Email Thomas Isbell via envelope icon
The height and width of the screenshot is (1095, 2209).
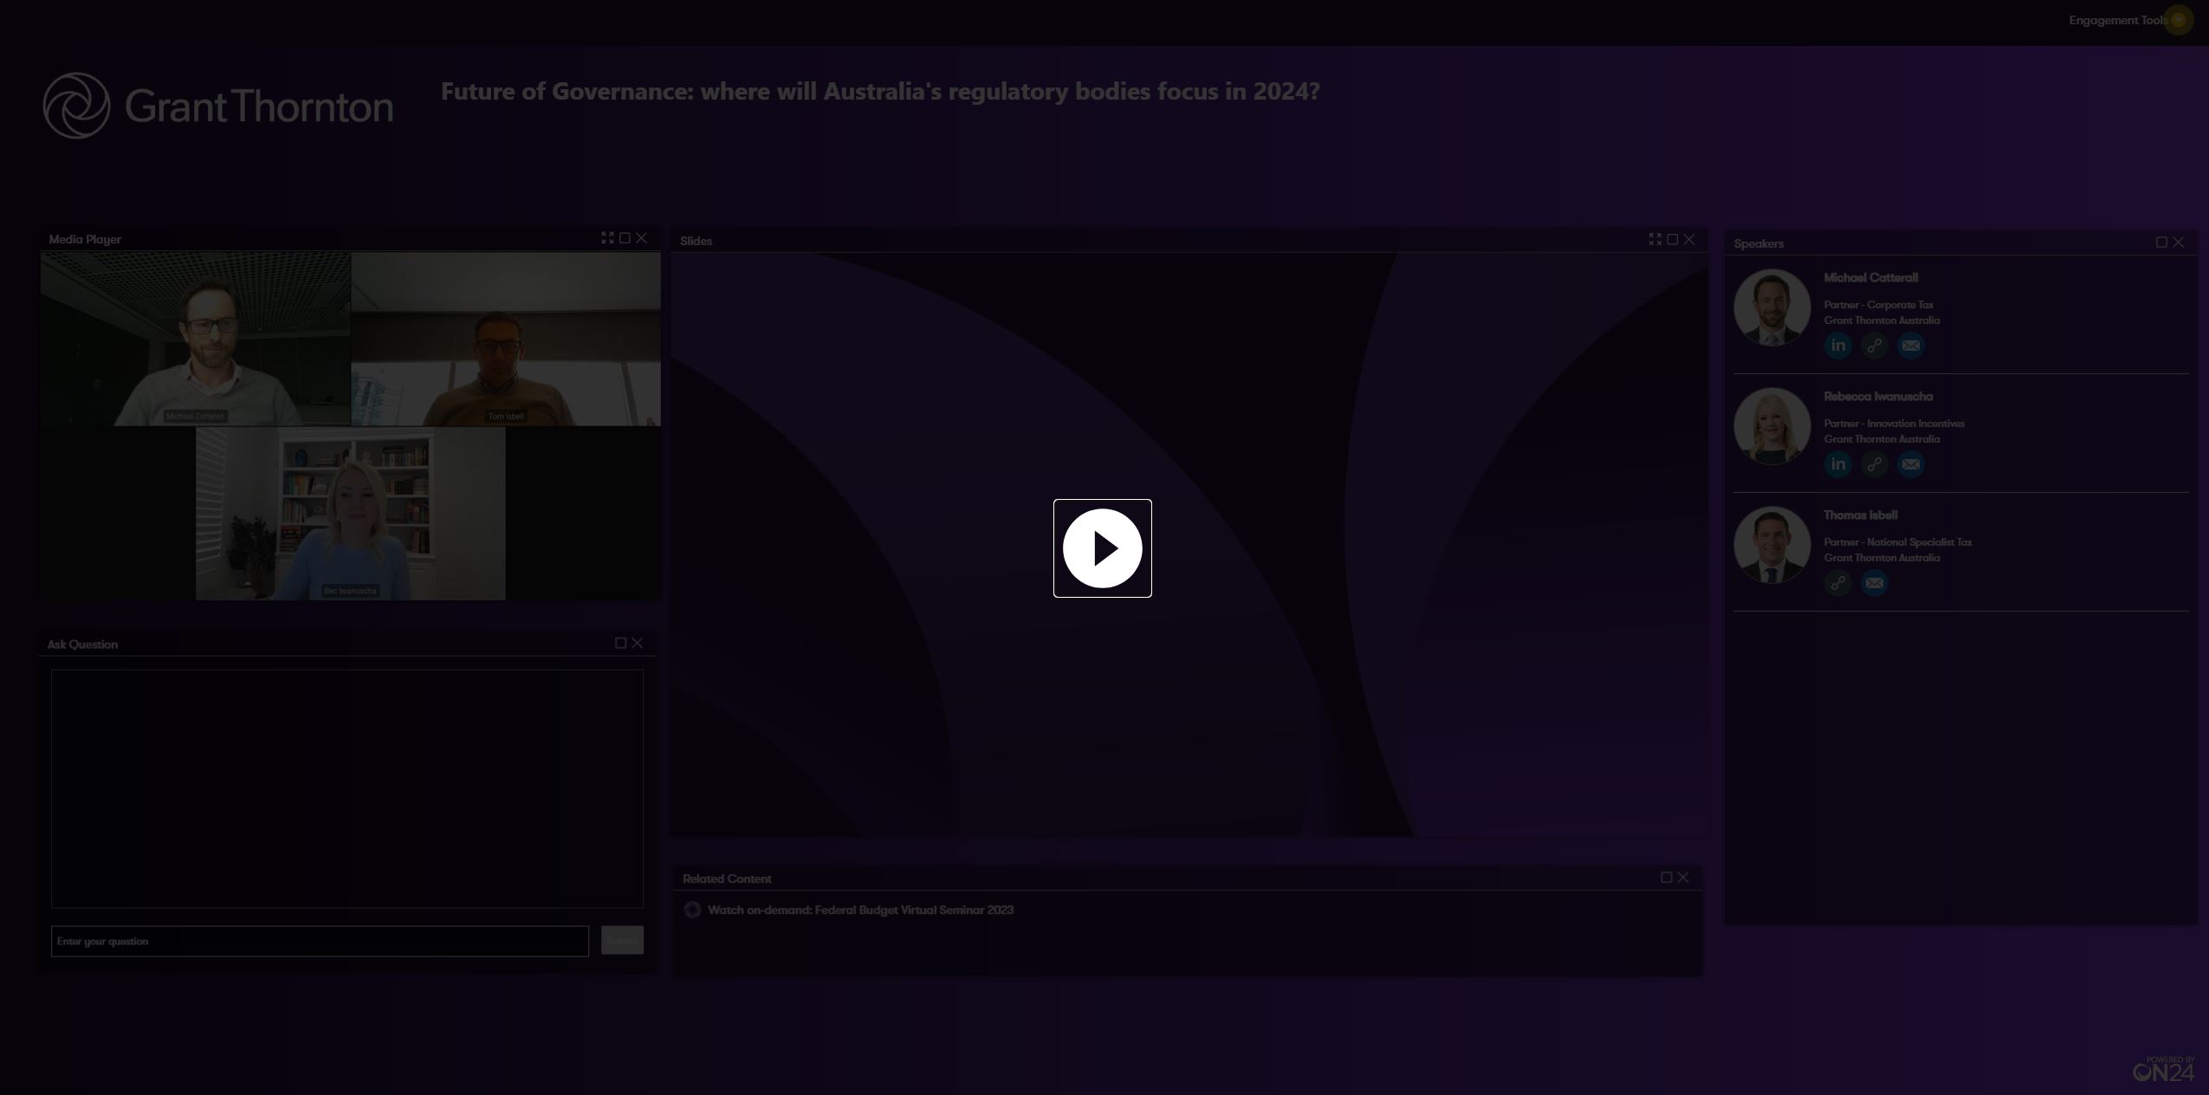pos(1874,583)
